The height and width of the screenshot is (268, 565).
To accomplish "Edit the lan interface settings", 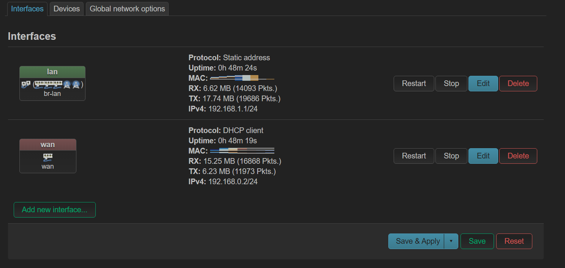I will [x=483, y=83].
